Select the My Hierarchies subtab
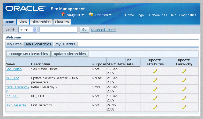The image size is (203, 119). pyautogui.click(x=39, y=44)
